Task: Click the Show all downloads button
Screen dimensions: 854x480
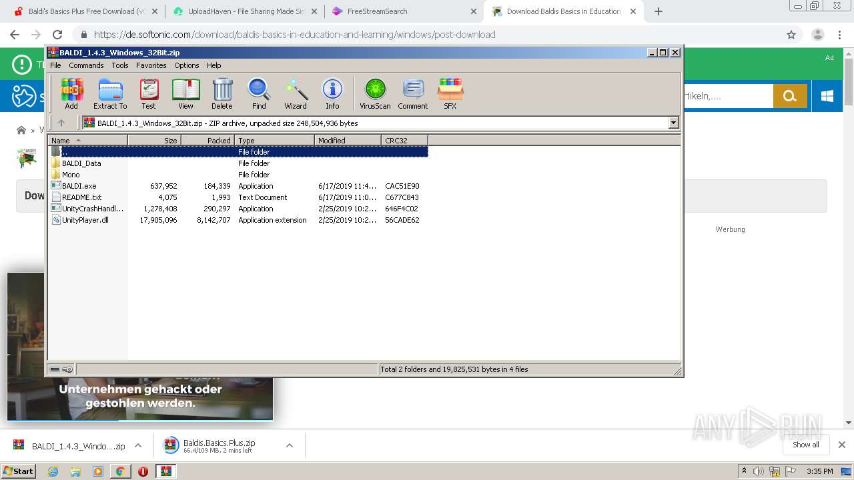Action: coord(805,445)
